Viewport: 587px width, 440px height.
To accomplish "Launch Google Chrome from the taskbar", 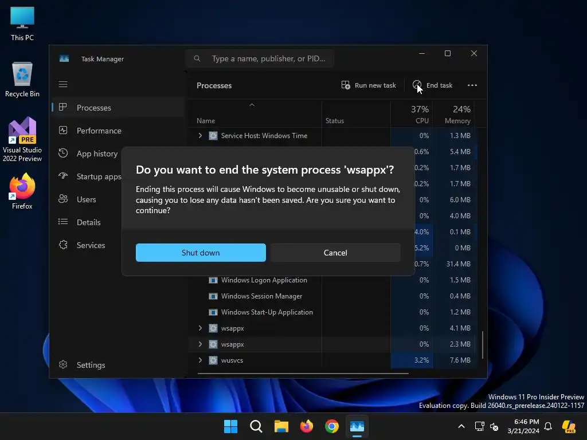I will pos(332,426).
